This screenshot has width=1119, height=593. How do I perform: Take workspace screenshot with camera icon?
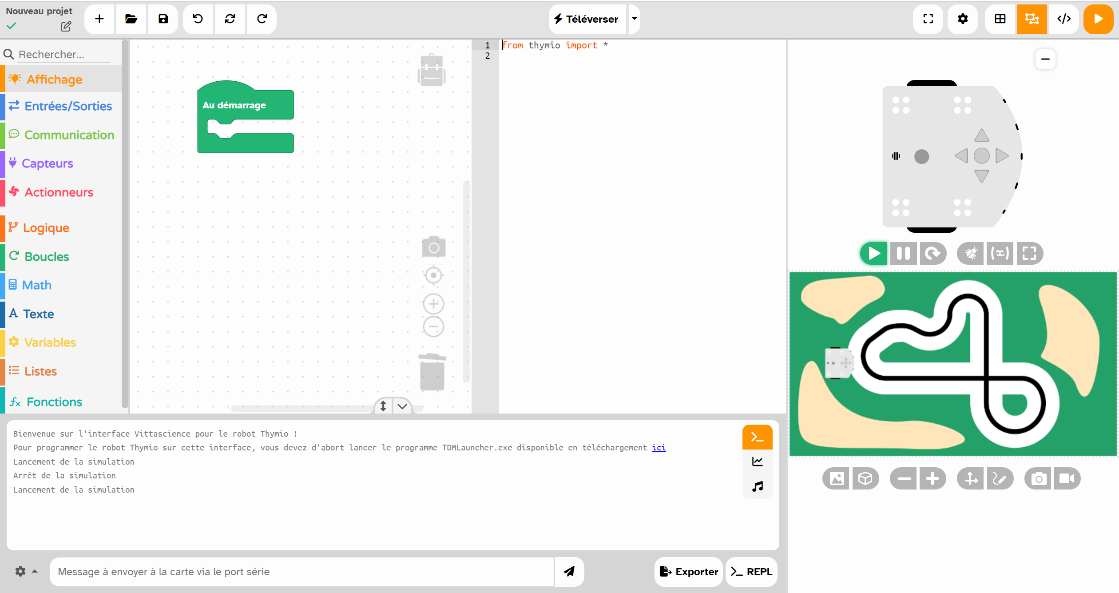(x=434, y=247)
